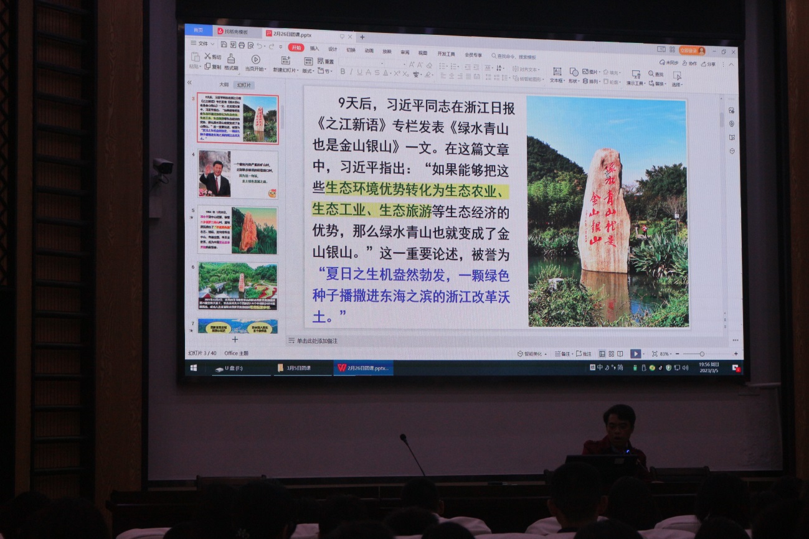This screenshot has height=539, width=809.
Task: Switch thumbnail pane to Outline (大纲) view
Action: (x=224, y=85)
